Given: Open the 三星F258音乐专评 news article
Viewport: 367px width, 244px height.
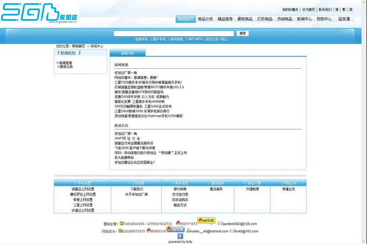Looking at the screenshot, I should [x=148, y=82].
